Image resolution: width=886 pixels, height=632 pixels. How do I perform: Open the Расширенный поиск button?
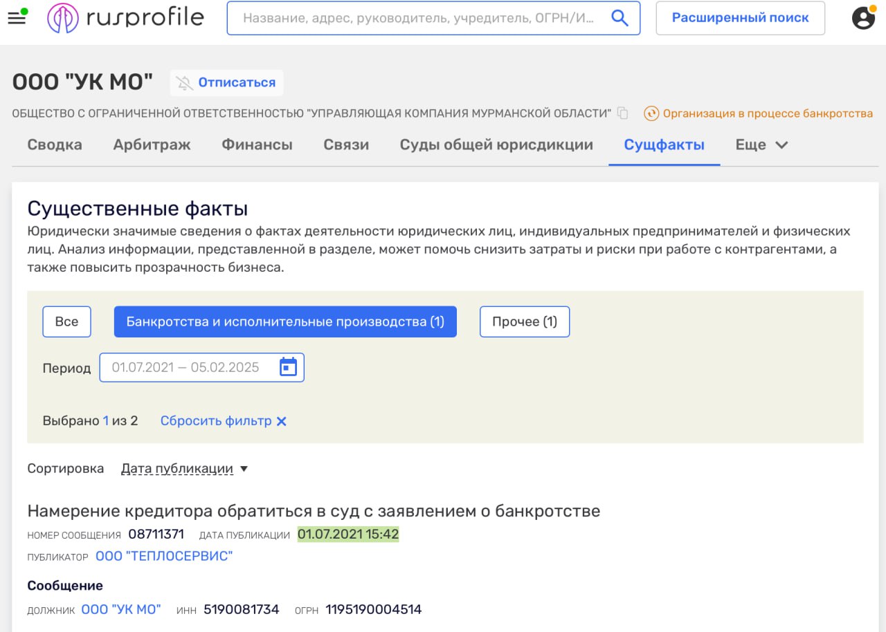point(740,18)
